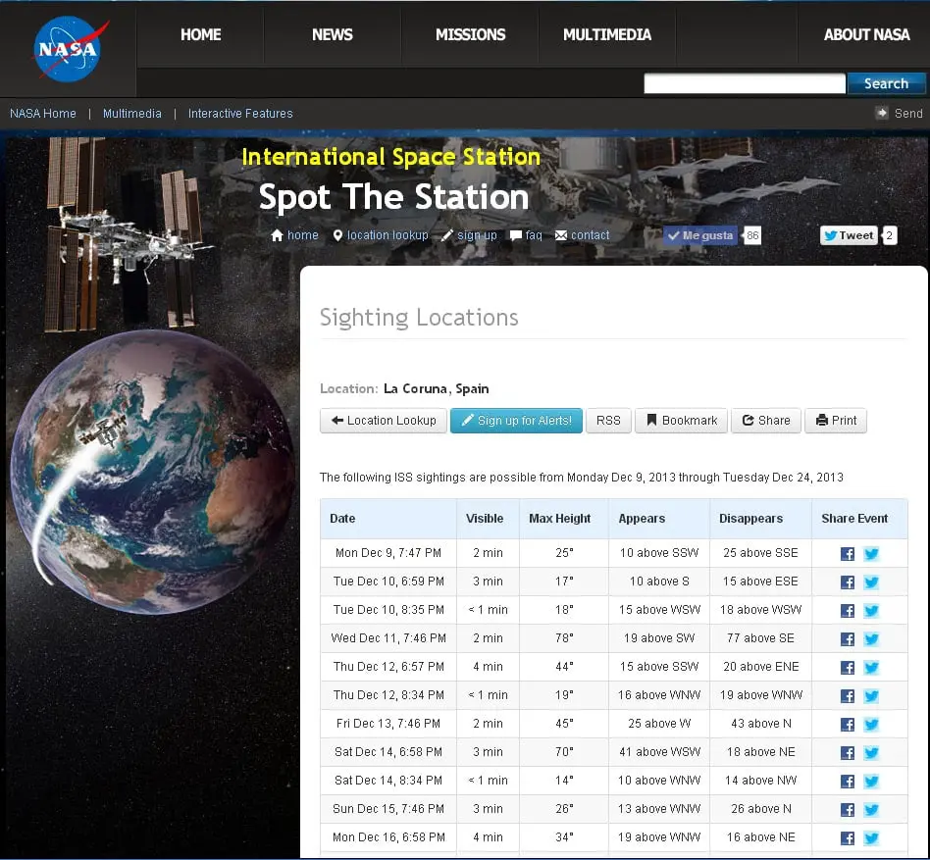Share Fri Dec 13 sighting on Facebook
The image size is (930, 860).
848,725
